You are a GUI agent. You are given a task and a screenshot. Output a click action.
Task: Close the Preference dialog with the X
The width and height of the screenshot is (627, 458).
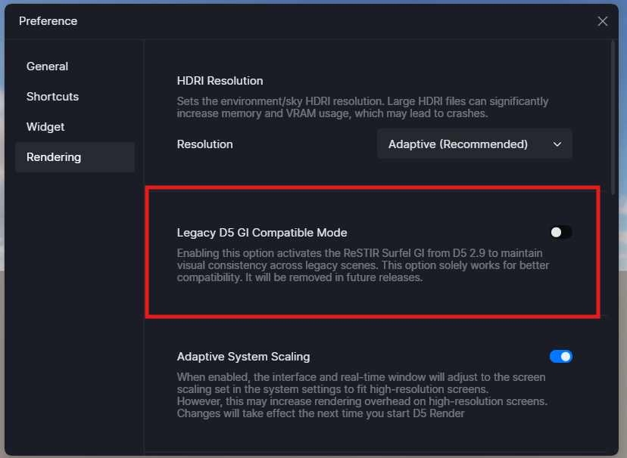(602, 21)
